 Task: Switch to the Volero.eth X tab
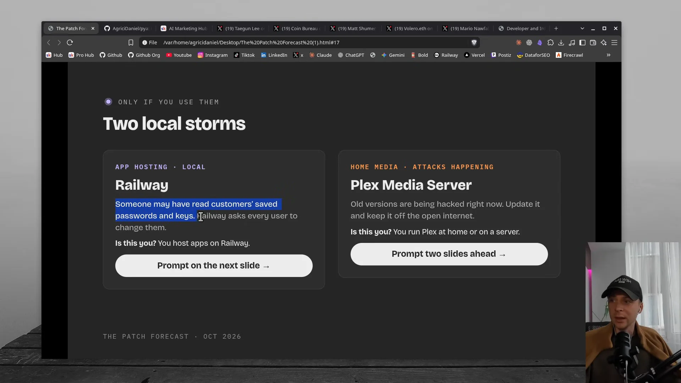coord(410,28)
